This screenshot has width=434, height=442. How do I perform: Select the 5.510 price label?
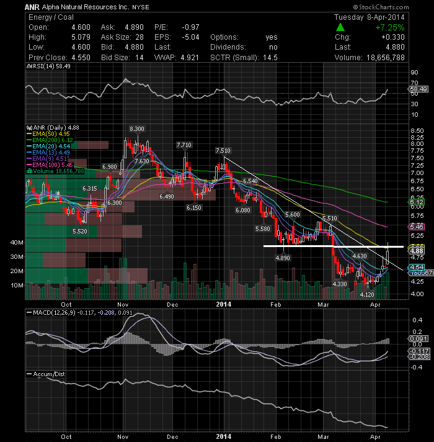point(329,218)
